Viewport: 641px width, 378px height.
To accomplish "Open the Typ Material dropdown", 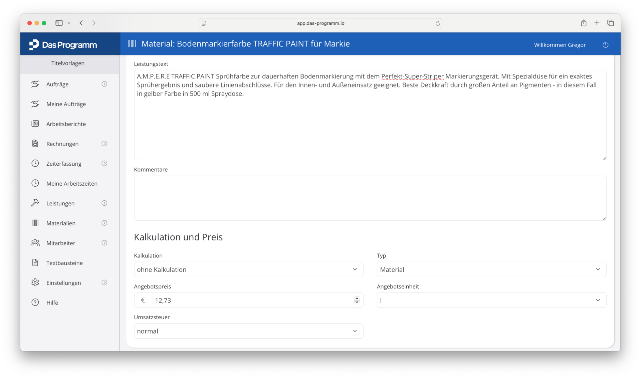I will coord(491,269).
